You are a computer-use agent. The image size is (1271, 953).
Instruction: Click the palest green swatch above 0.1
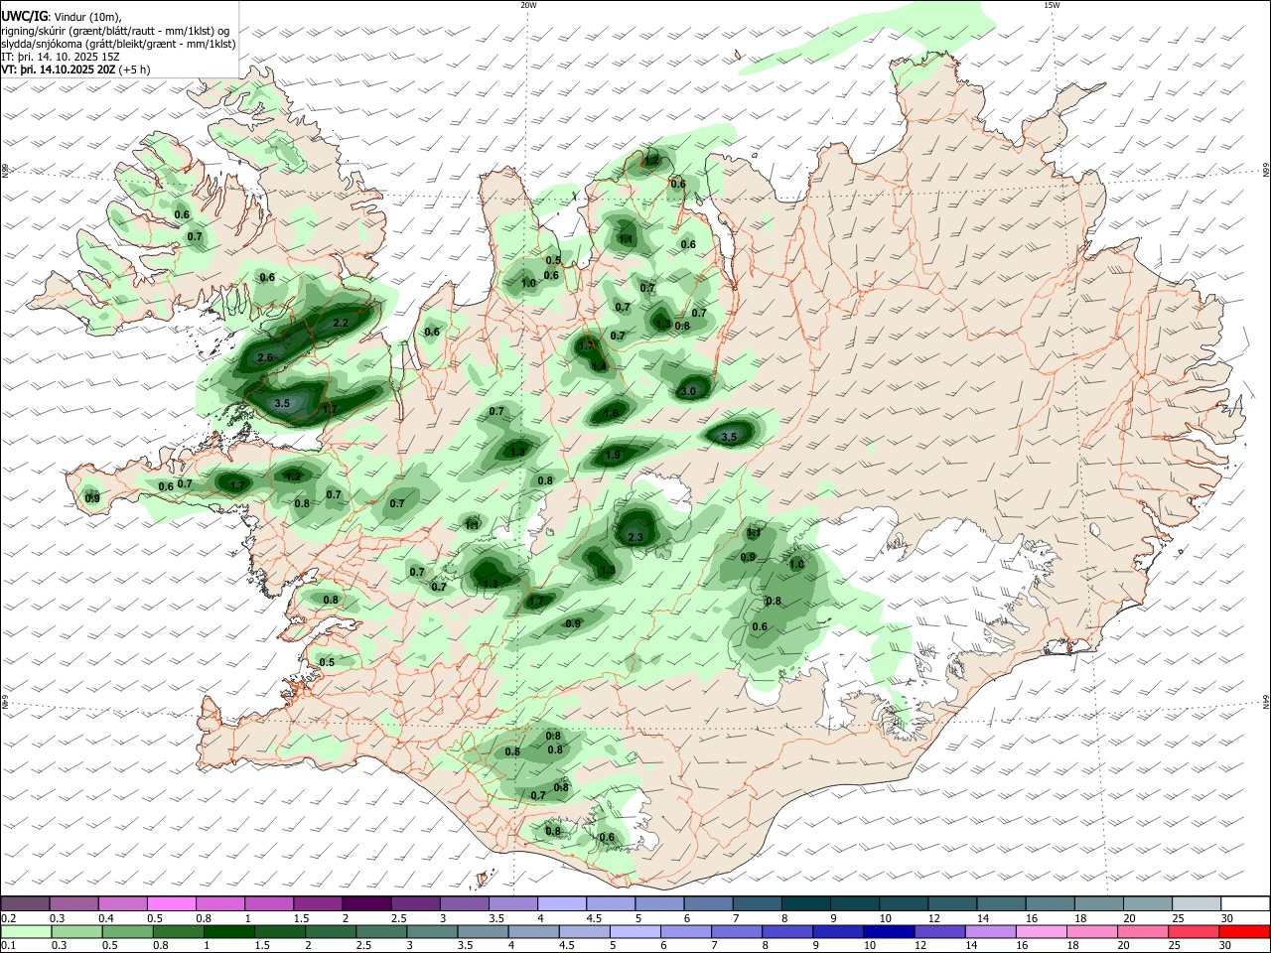point(26,931)
